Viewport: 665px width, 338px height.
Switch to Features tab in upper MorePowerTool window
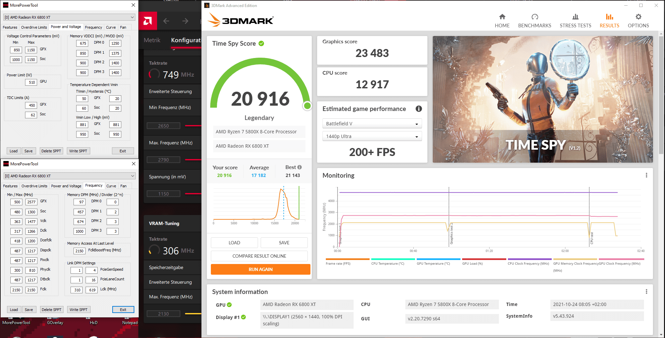[10, 27]
